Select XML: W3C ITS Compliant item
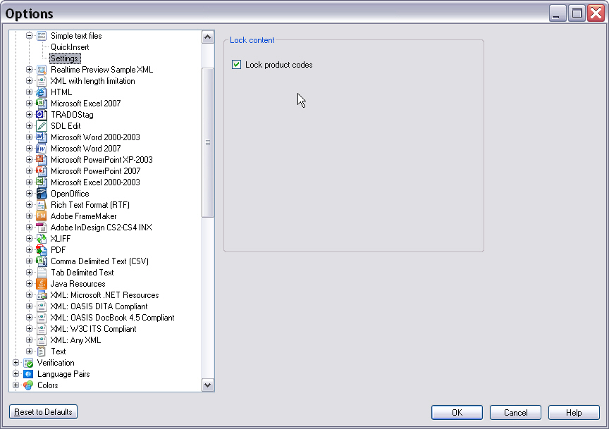This screenshot has width=609, height=429. click(x=93, y=329)
